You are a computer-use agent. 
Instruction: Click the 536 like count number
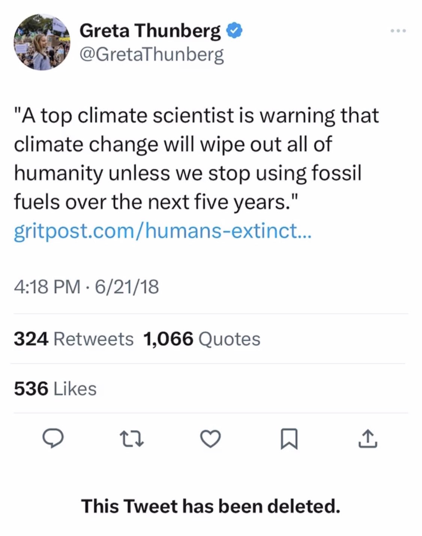pyautogui.click(x=32, y=388)
